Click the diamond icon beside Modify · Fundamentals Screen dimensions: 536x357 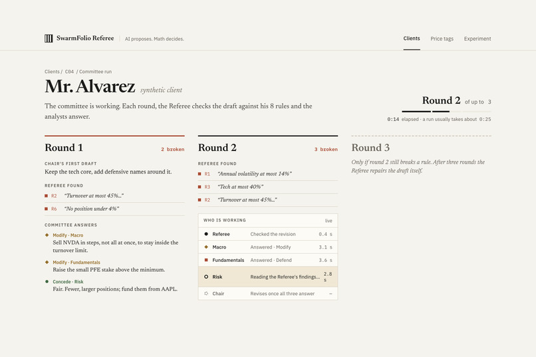click(x=47, y=263)
